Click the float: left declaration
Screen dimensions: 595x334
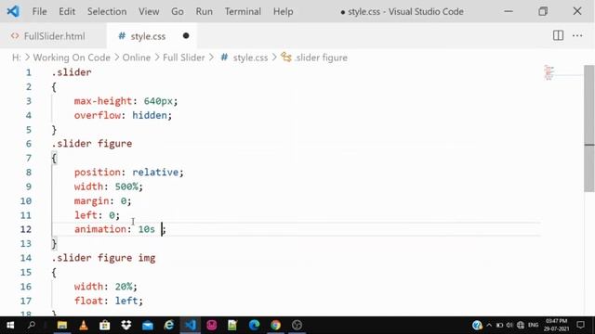tap(109, 301)
